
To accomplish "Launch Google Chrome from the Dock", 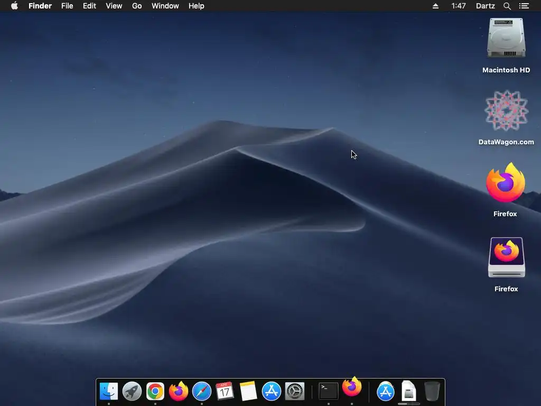I will 155,391.
